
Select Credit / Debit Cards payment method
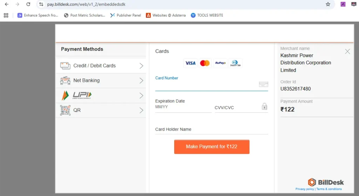click(101, 66)
